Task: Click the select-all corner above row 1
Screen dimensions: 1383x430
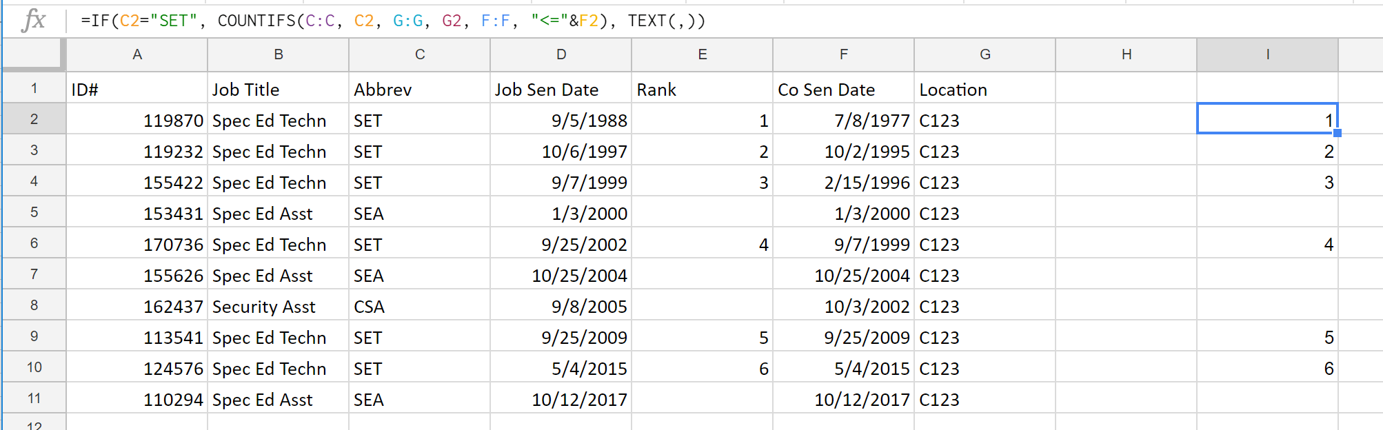Action: pos(31,54)
